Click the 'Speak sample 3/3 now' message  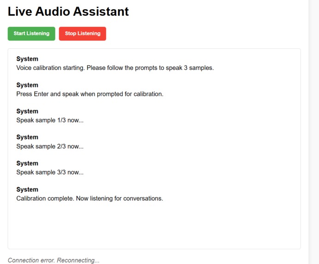50,172
